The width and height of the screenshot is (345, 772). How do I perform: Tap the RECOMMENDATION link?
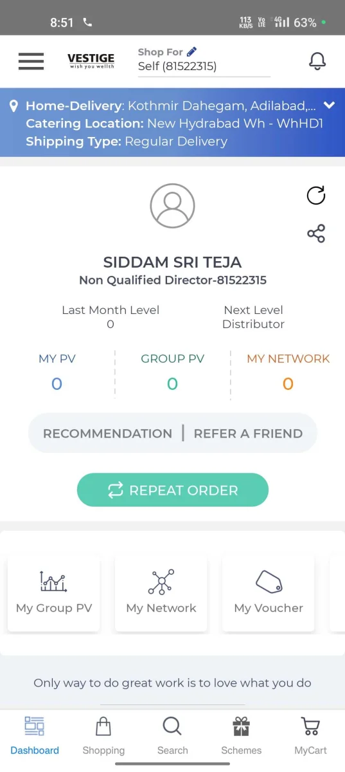point(107,434)
